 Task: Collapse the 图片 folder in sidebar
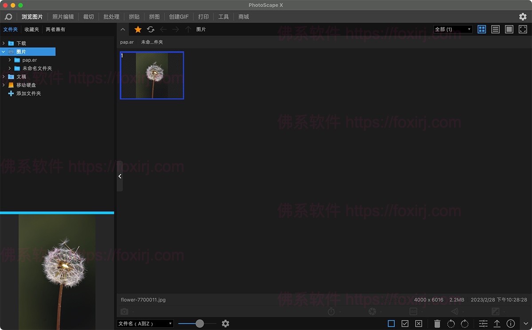4,51
